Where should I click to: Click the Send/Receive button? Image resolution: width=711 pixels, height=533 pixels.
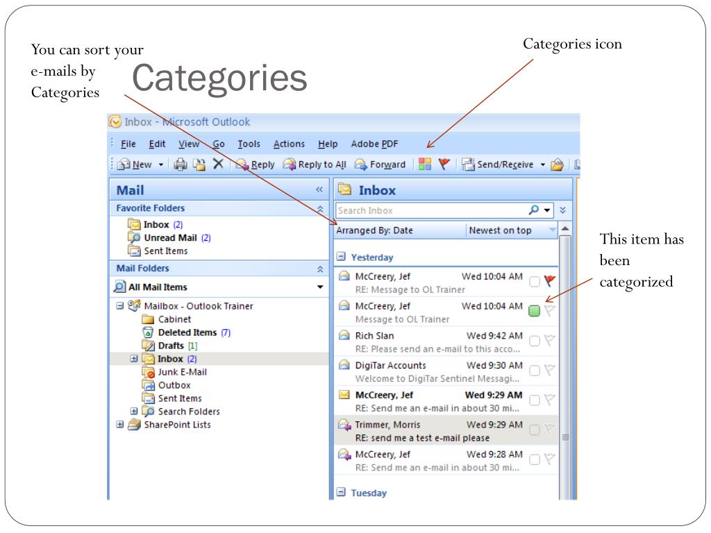tap(497, 164)
